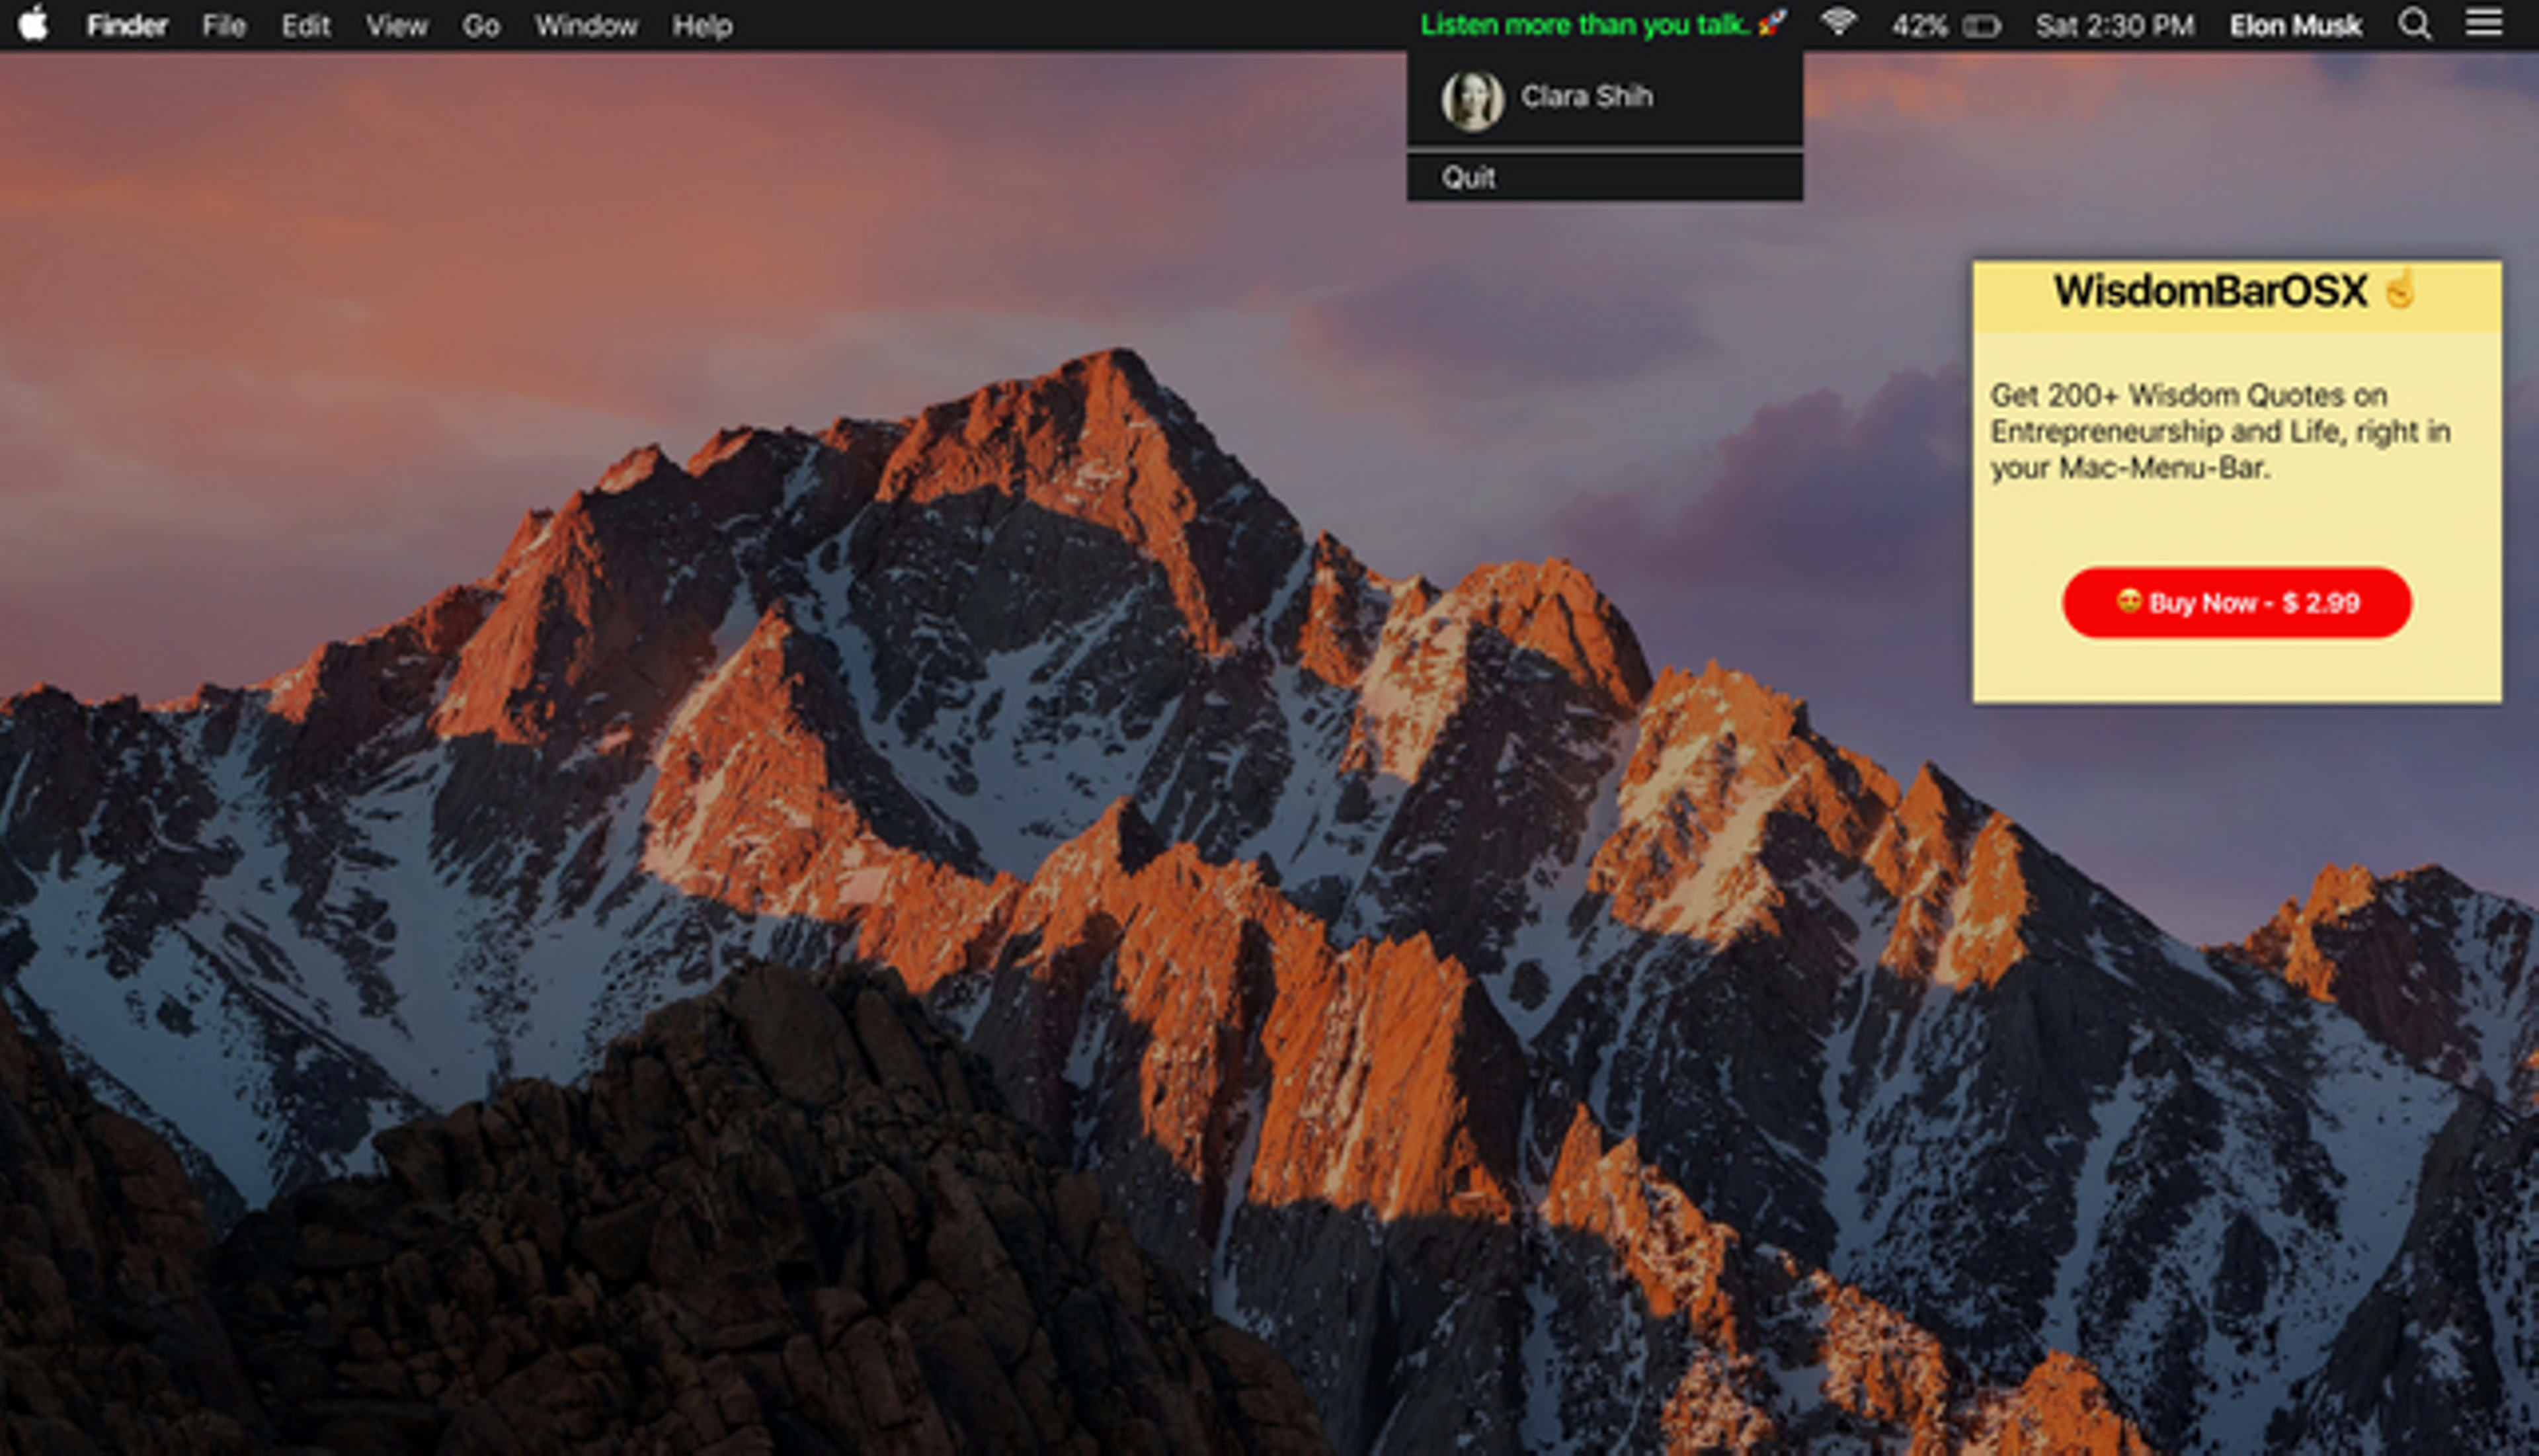Open the Window menu
This screenshot has width=2539, height=1456.
tap(586, 25)
